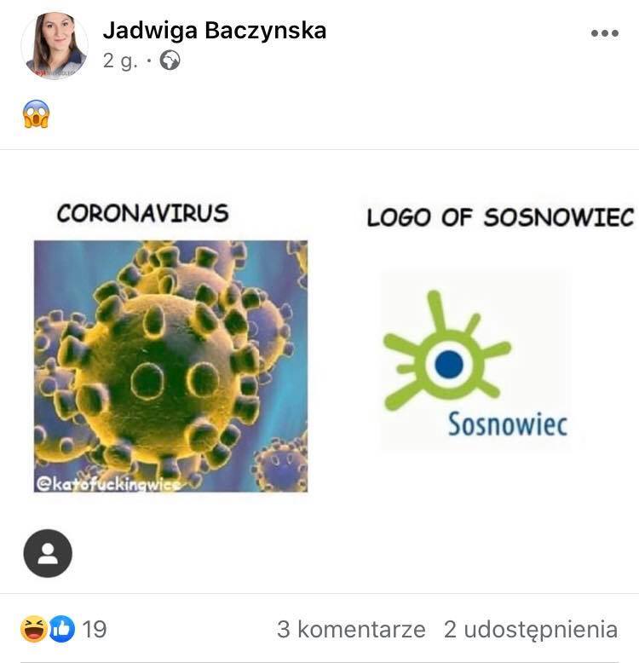Viewport: 639px width, 663px height.
Task: Open the coronavirus picture thumbnail
Action: click(170, 366)
